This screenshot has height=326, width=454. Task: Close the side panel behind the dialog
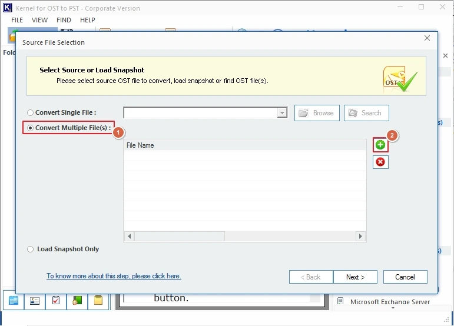445,55
